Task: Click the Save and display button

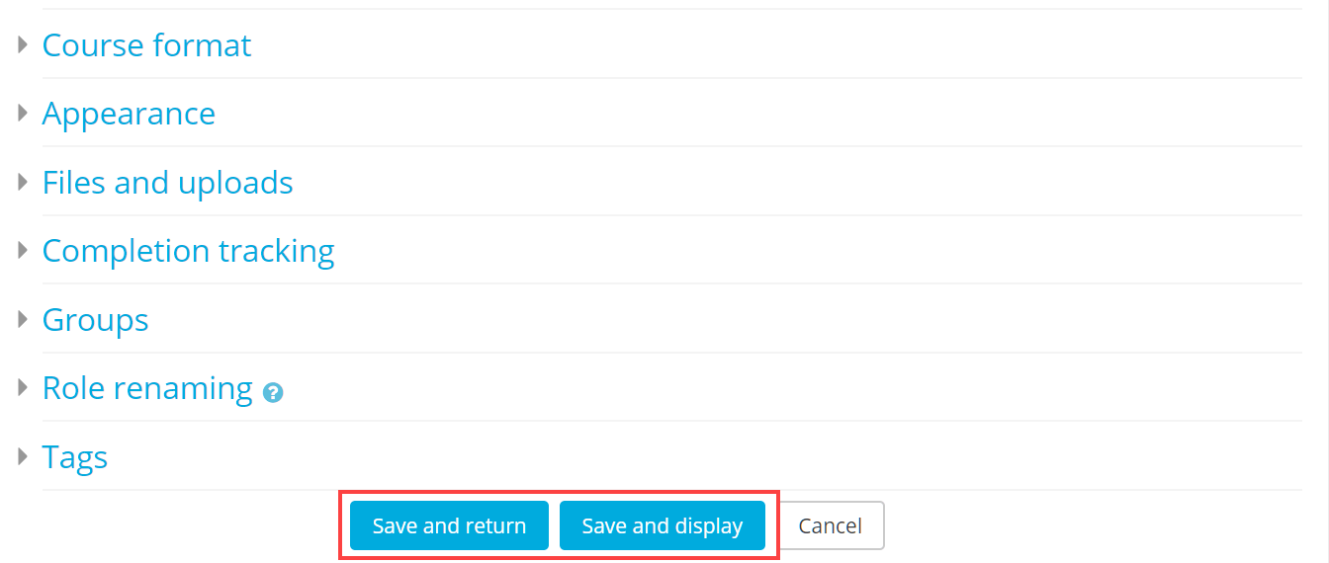Action: pyautogui.click(x=663, y=525)
